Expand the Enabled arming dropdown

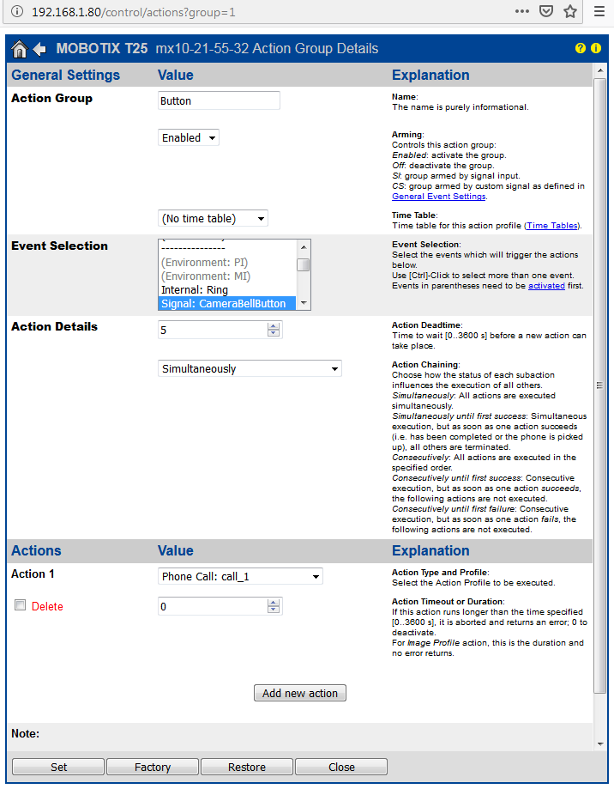point(189,137)
